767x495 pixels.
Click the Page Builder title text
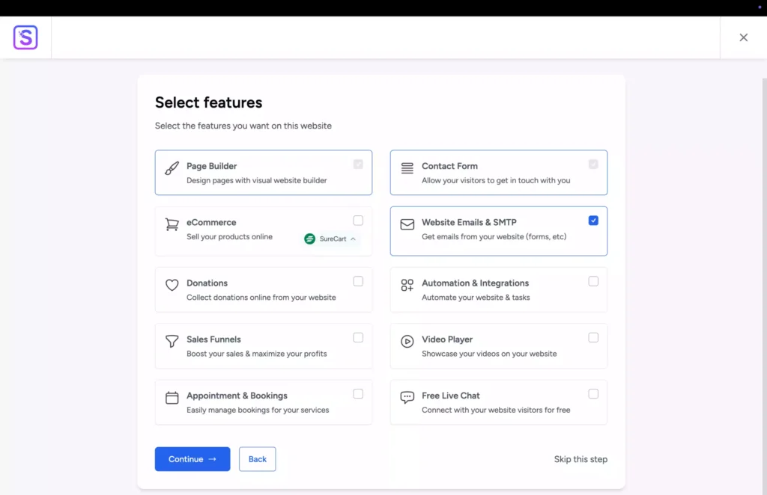pyautogui.click(x=211, y=166)
